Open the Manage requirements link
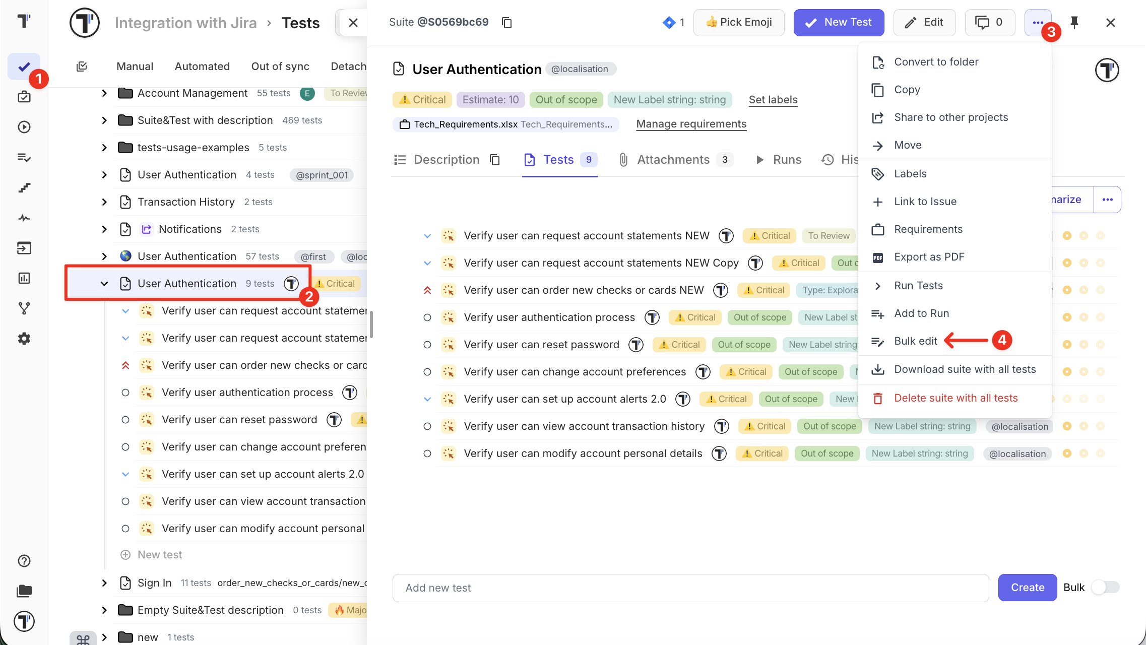Viewport: 1146px width, 645px height. coord(691,124)
